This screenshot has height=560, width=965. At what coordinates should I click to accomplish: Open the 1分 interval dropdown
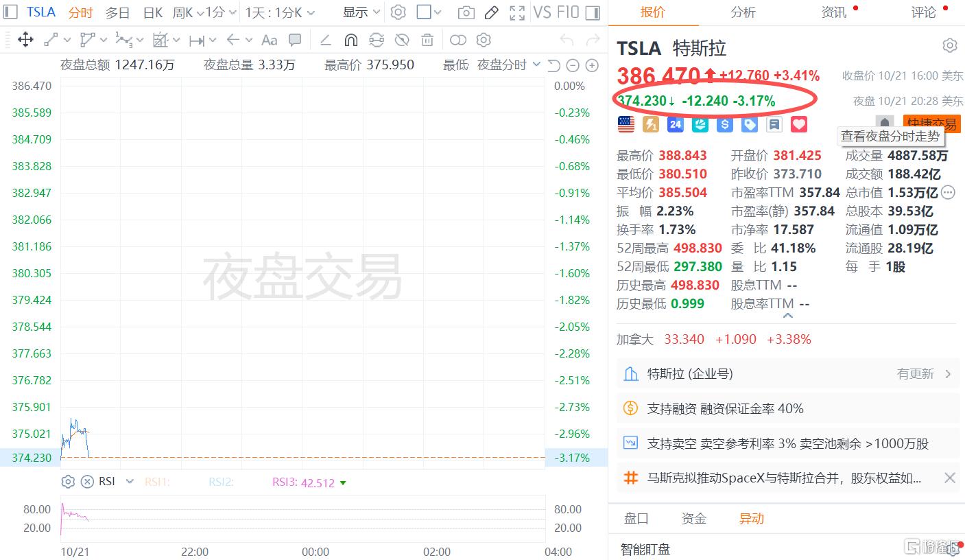tap(222, 12)
